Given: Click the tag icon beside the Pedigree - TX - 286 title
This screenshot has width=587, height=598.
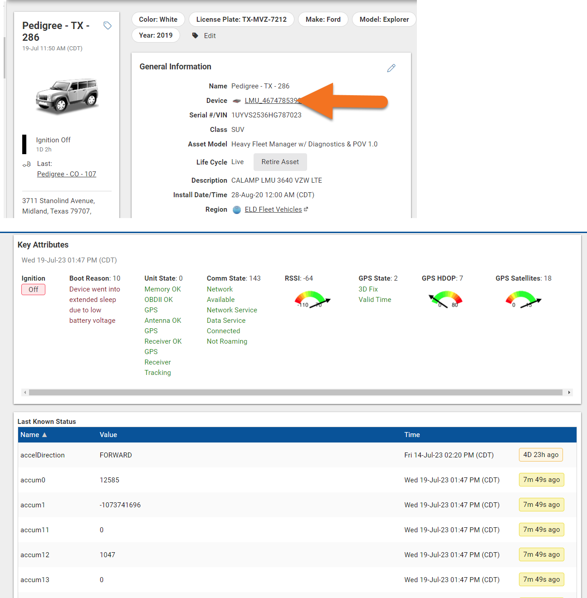Looking at the screenshot, I should pos(108,25).
